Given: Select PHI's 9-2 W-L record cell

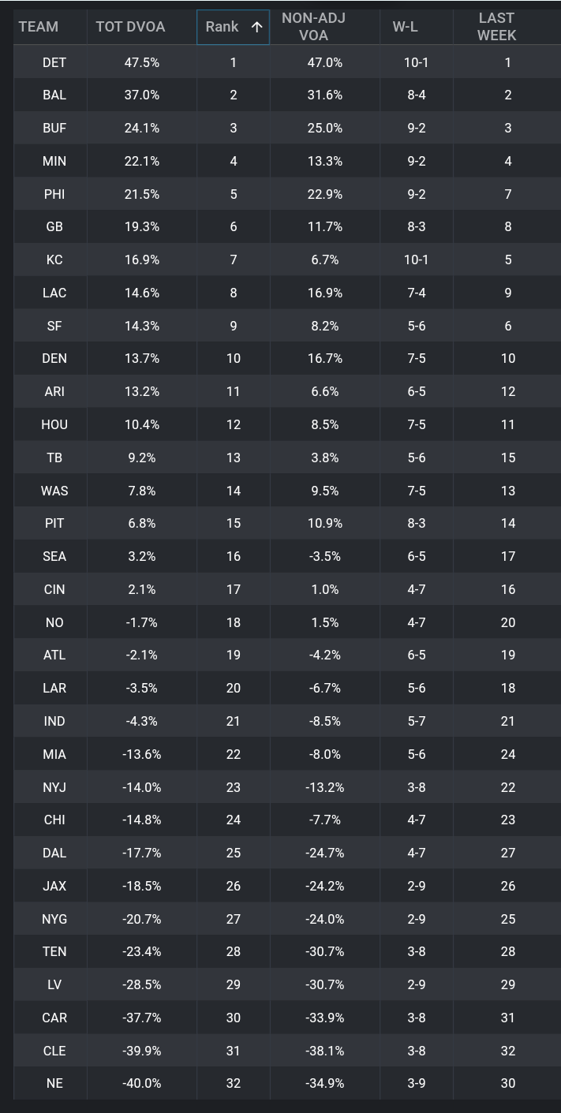Looking at the screenshot, I should click(416, 194).
